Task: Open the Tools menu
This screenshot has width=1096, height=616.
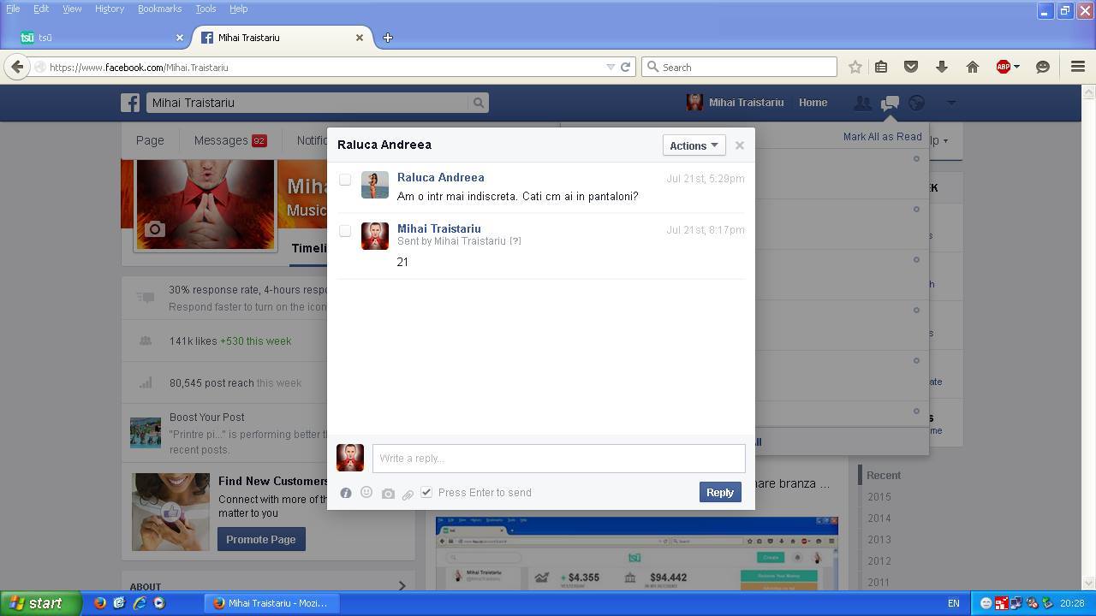Action: (205, 9)
